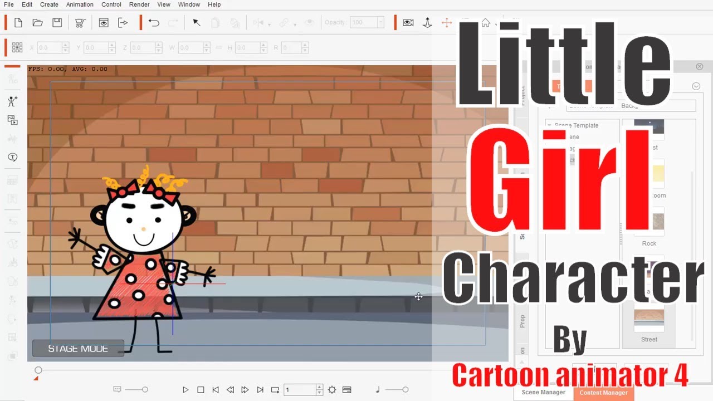Collapse the Scene Template tree node
Screen dimensions: 713x401
click(549, 125)
